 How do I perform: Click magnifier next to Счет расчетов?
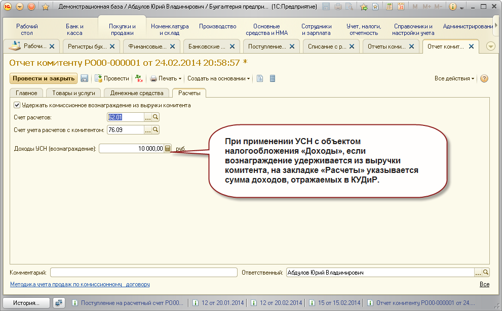[156, 117]
